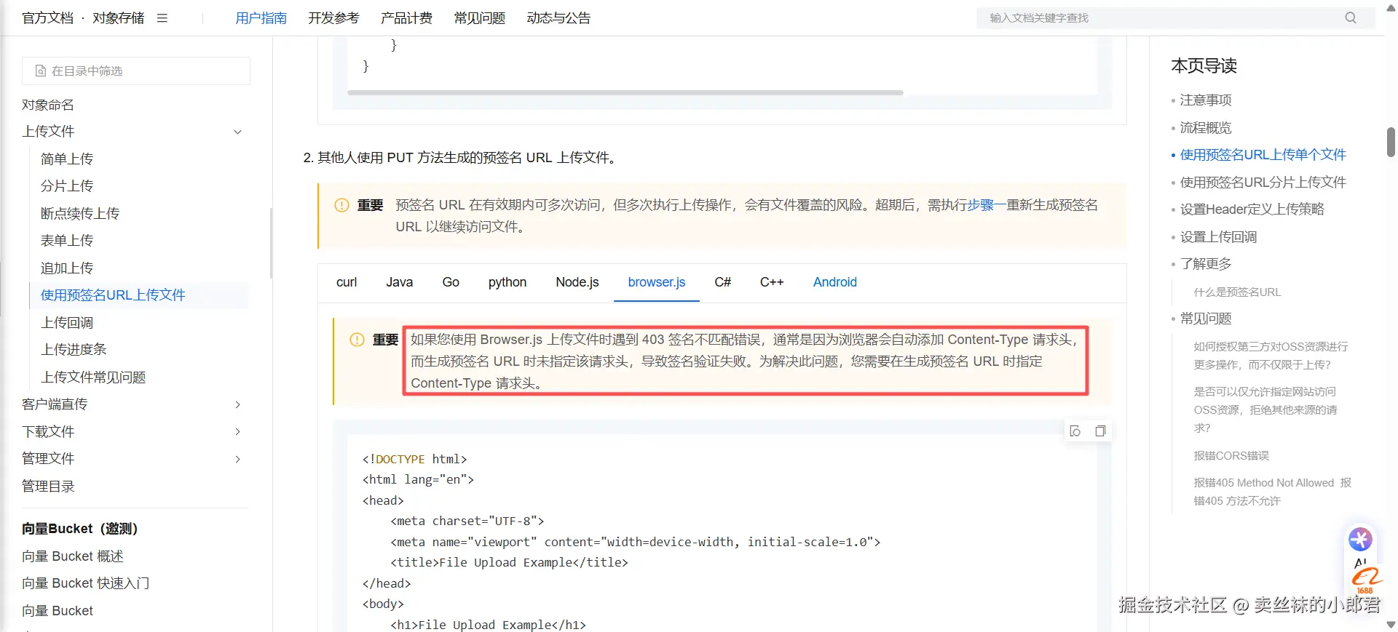Open 上传回调 in the sidebar
The image size is (1398, 632).
67,323
